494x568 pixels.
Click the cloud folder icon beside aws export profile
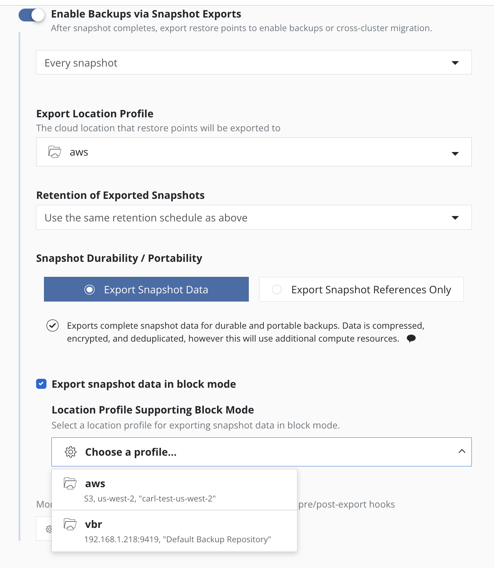tap(55, 152)
